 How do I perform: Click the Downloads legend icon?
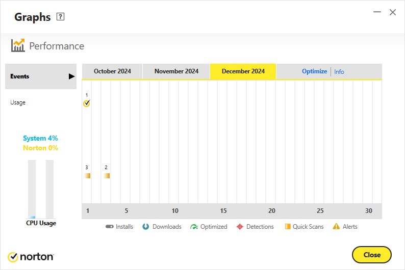(146, 226)
